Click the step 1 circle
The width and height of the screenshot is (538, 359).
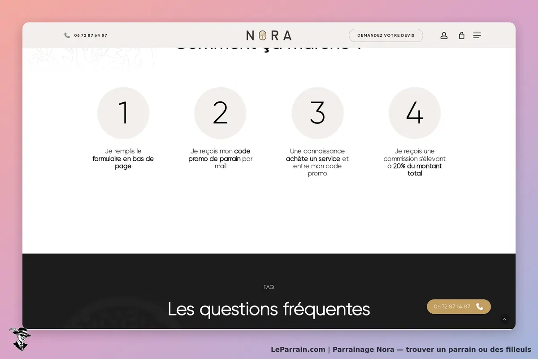point(123,113)
